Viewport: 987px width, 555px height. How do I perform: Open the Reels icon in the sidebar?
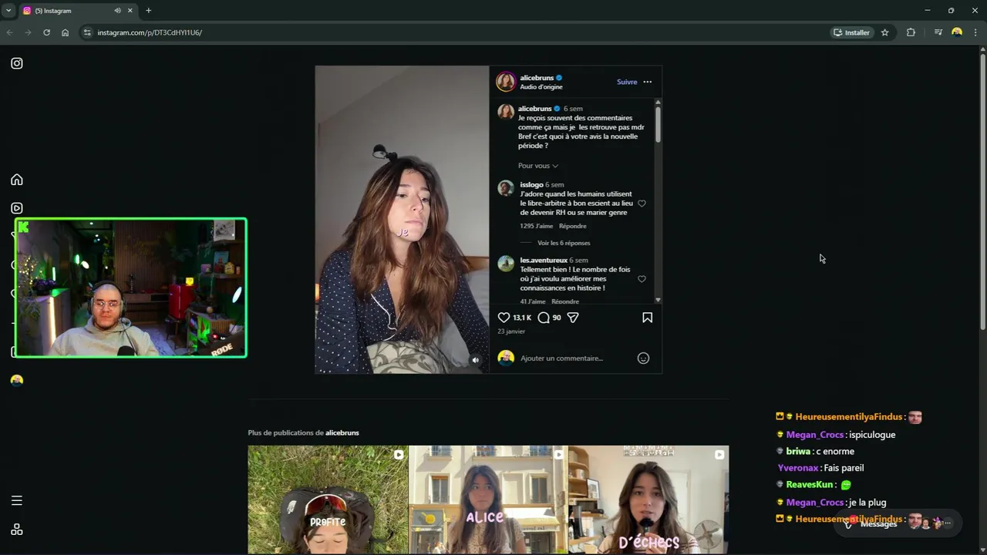pyautogui.click(x=17, y=208)
